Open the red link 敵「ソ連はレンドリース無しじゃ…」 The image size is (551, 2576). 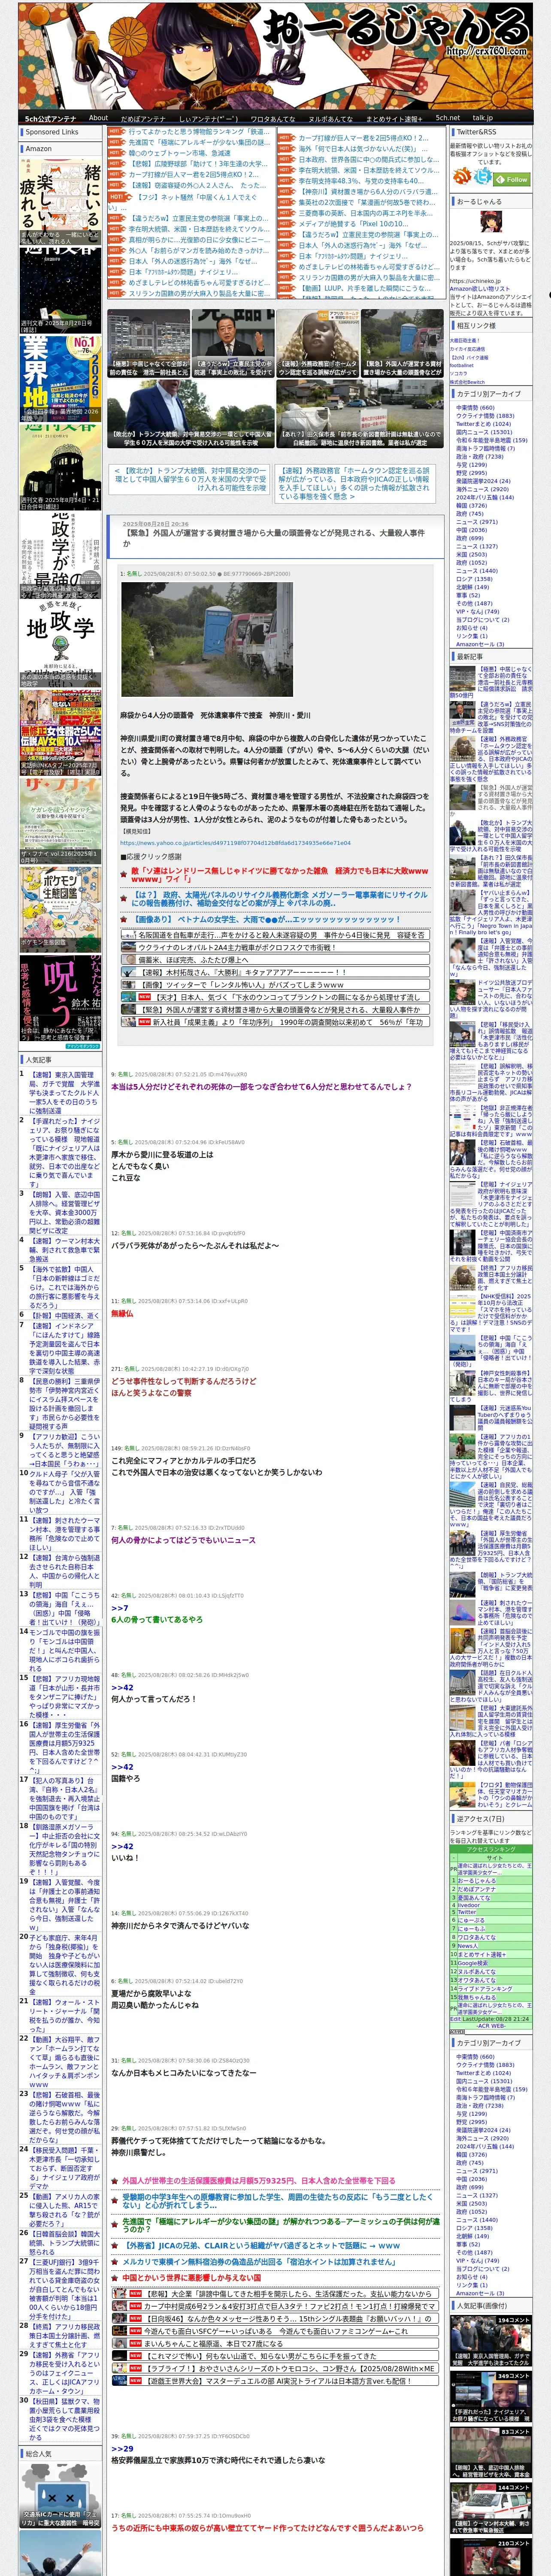click(x=279, y=875)
